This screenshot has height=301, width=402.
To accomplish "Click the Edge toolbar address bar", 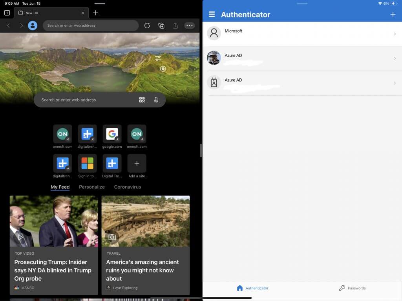I will tap(91, 25).
